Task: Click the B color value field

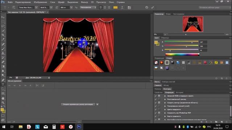Action: pos(203,50)
